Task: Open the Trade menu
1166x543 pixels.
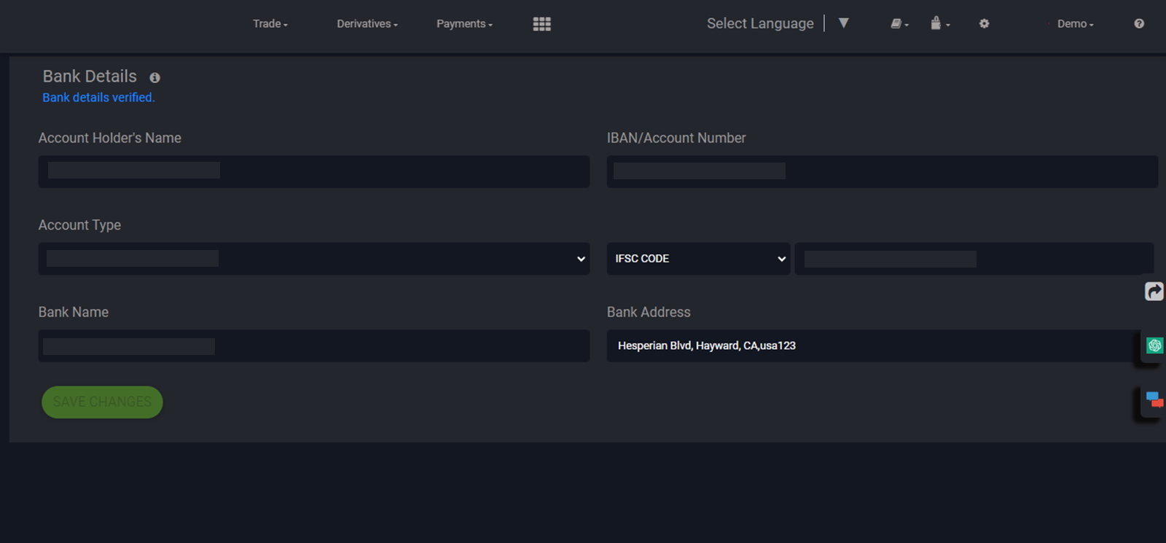Action: point(270,24)
